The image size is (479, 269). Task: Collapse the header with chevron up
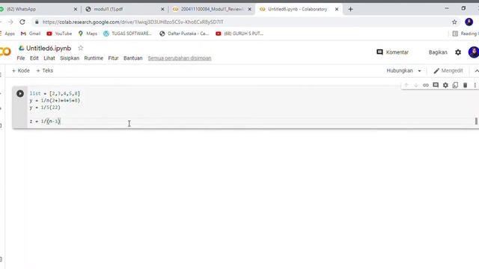(476, 71)
